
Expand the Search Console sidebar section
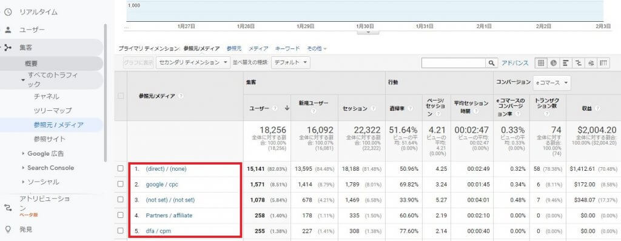24,168
